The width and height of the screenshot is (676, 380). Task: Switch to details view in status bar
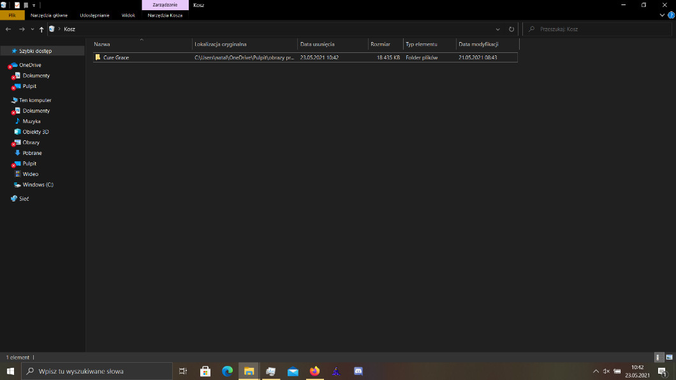point(659,358)
